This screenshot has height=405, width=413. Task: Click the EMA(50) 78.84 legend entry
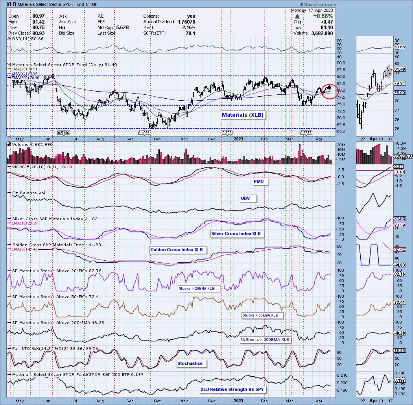pos(24,74)
